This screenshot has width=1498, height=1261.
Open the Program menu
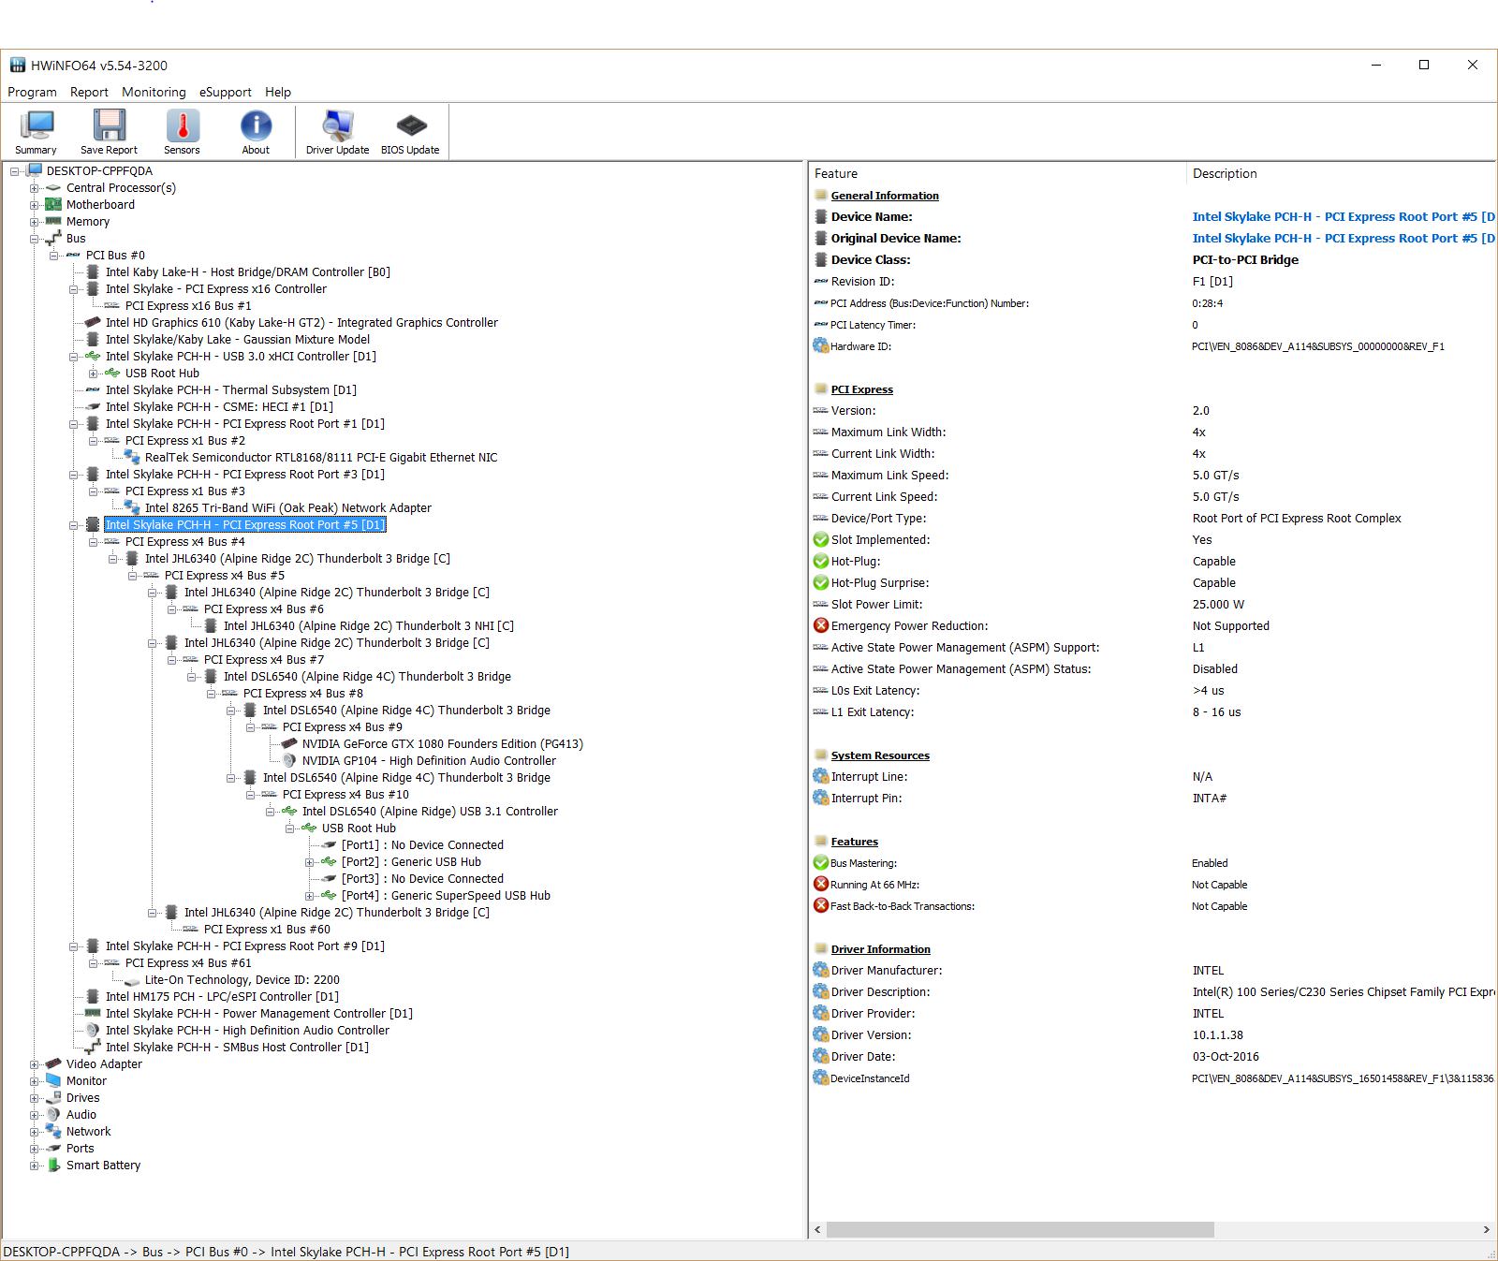32,92
